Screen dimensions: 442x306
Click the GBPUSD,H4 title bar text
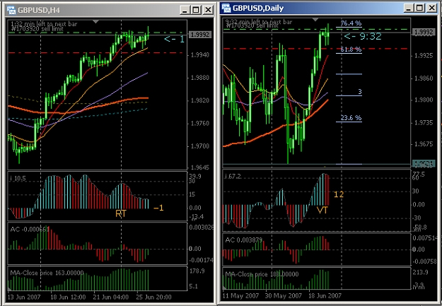[x=39, y=11]
